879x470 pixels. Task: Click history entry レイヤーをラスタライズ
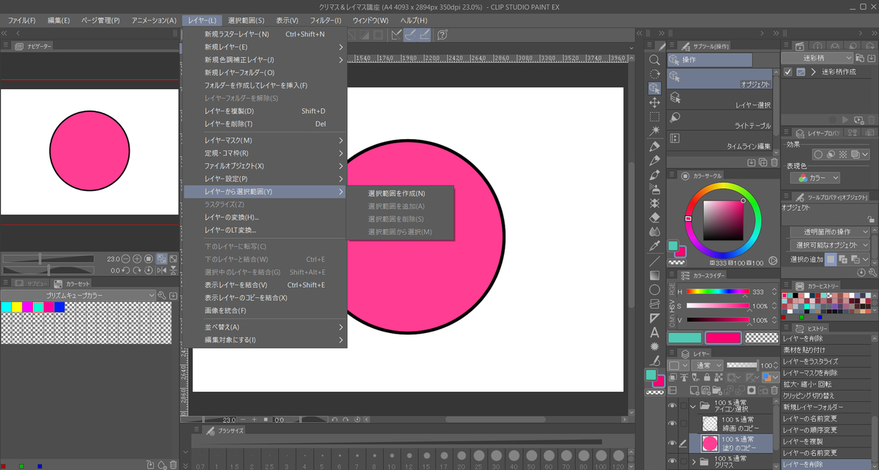tap(826, 362)
